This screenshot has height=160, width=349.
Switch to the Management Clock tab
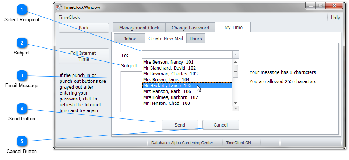[139, 28]
